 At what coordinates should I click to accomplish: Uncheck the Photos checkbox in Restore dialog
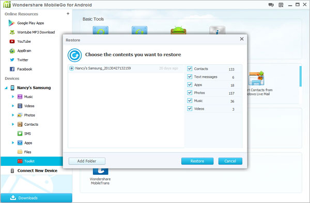[x=190, y=93]
